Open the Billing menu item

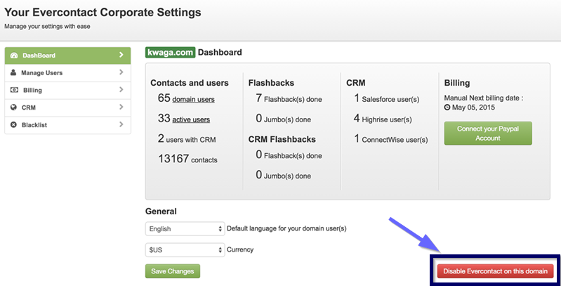tap(67, 90)
